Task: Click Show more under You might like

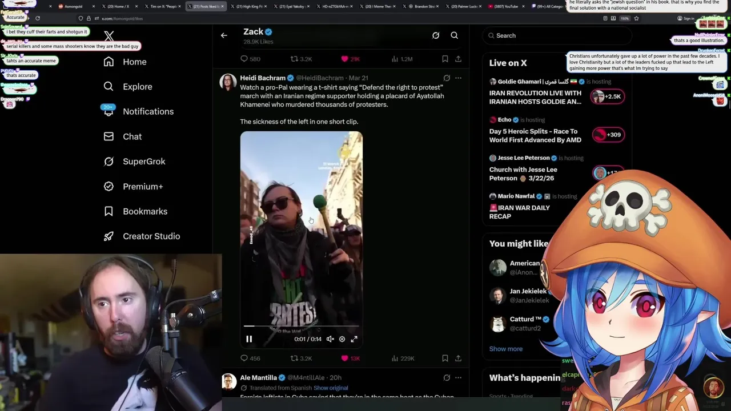Action: [x=505, y=349]
